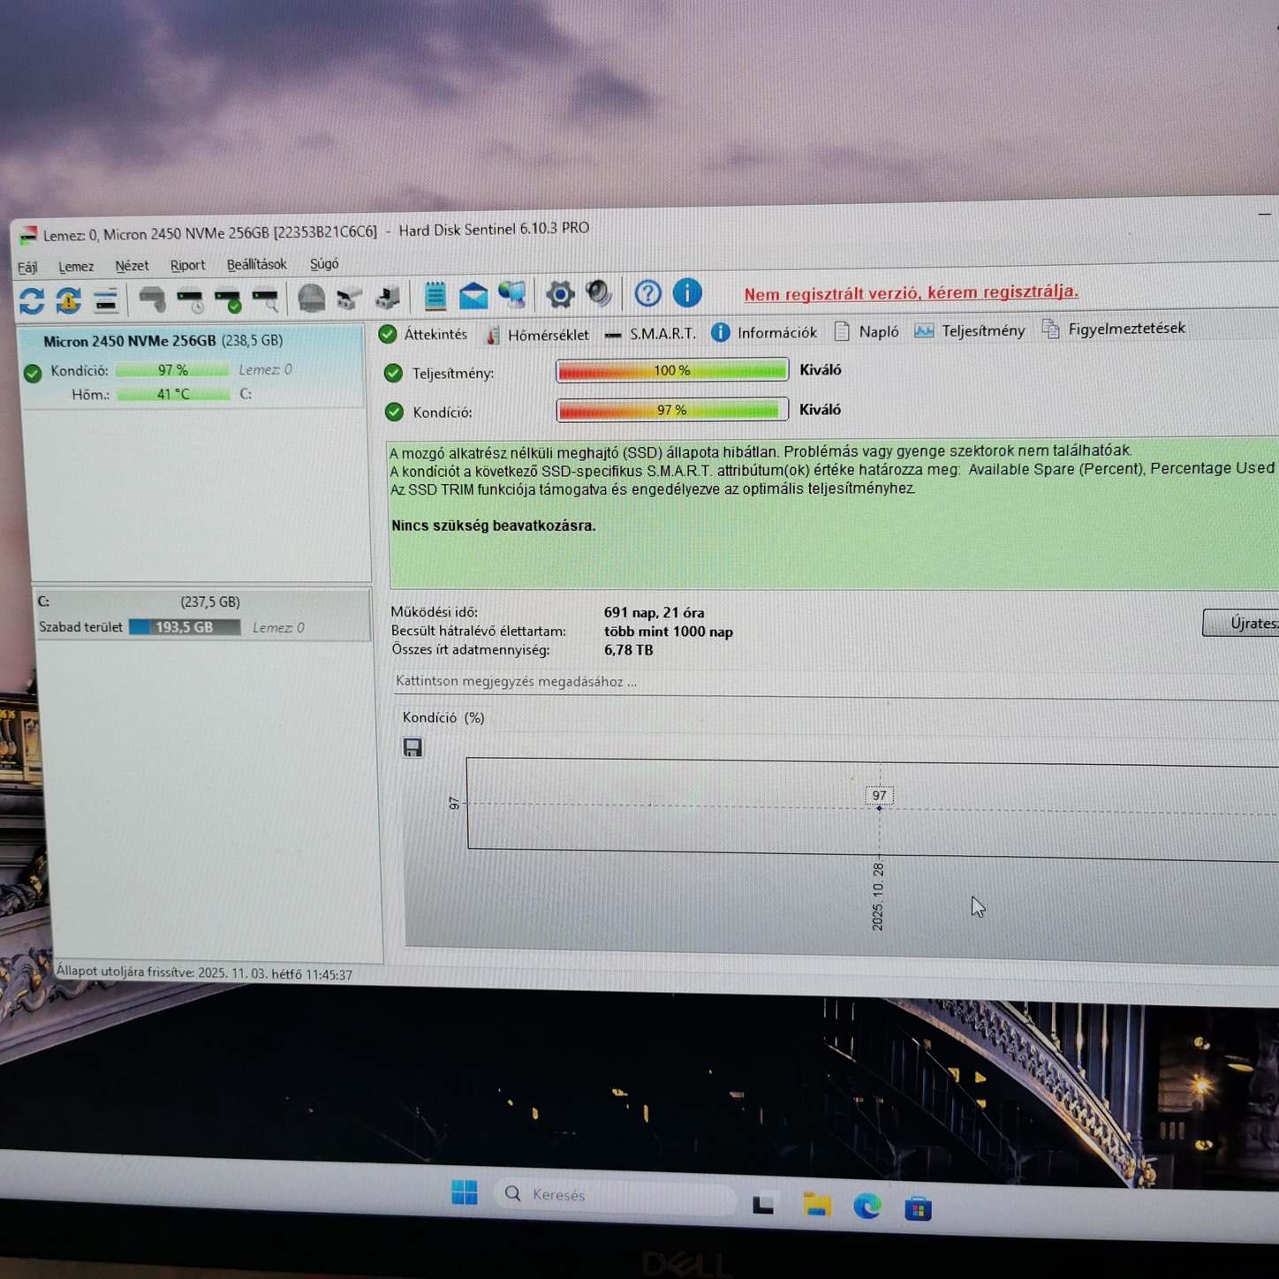Click the blue envelope email icon
This screenshot has height=1279, width=1279.
[473, 296]
